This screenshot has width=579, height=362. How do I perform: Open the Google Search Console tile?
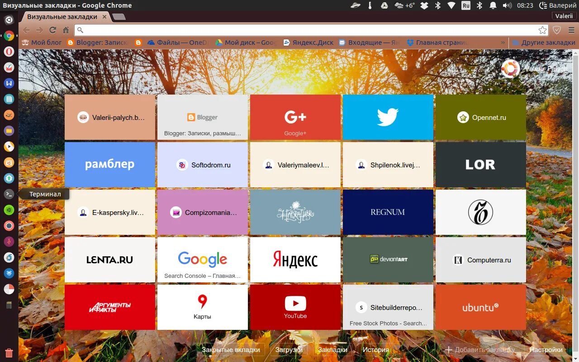coord(202,260)
